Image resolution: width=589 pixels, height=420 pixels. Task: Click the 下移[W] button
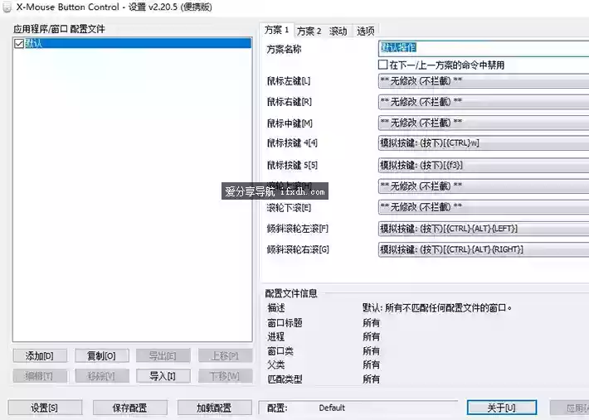coord(225,376)
